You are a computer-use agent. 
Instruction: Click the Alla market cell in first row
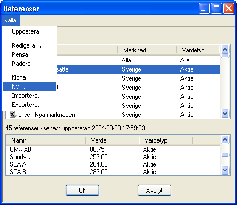[127, 60]
